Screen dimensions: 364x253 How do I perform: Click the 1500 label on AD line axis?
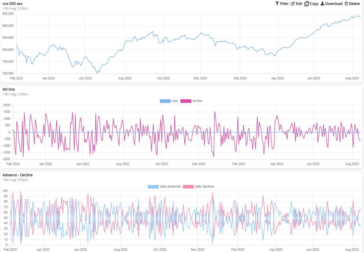point(7,112)
